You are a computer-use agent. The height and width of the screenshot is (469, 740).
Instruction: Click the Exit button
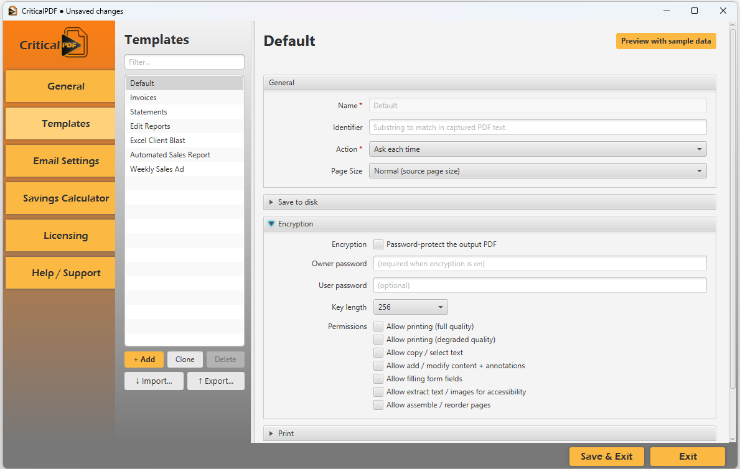(x=688, y=457)
